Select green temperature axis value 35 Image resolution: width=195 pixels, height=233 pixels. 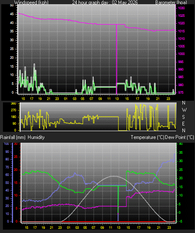point(181,153)
